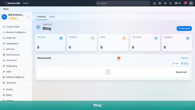Open Business Intelligence in sidebar
Viewport: 195px width, 110px height.
coord(16,32)
